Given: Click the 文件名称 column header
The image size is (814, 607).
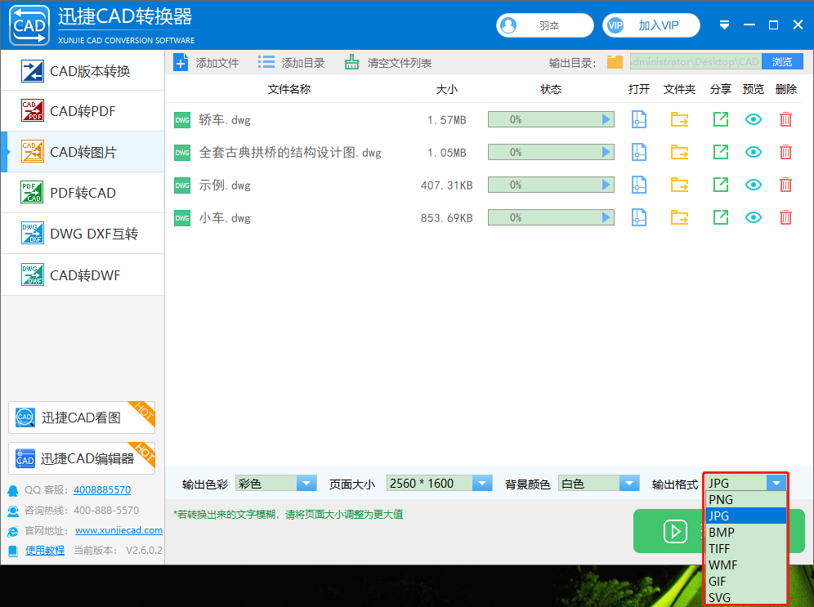Looking at the screenshot, I should (289, 89).
